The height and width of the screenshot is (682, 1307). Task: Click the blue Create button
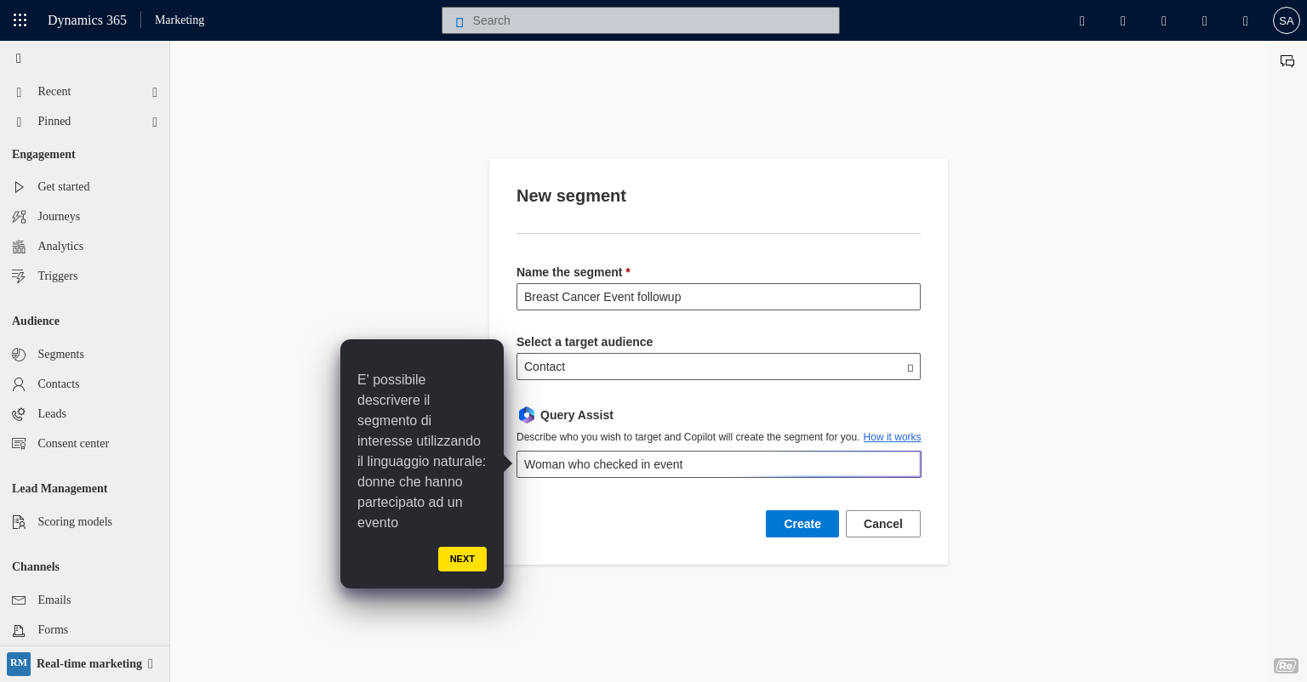tap(802, 524)
